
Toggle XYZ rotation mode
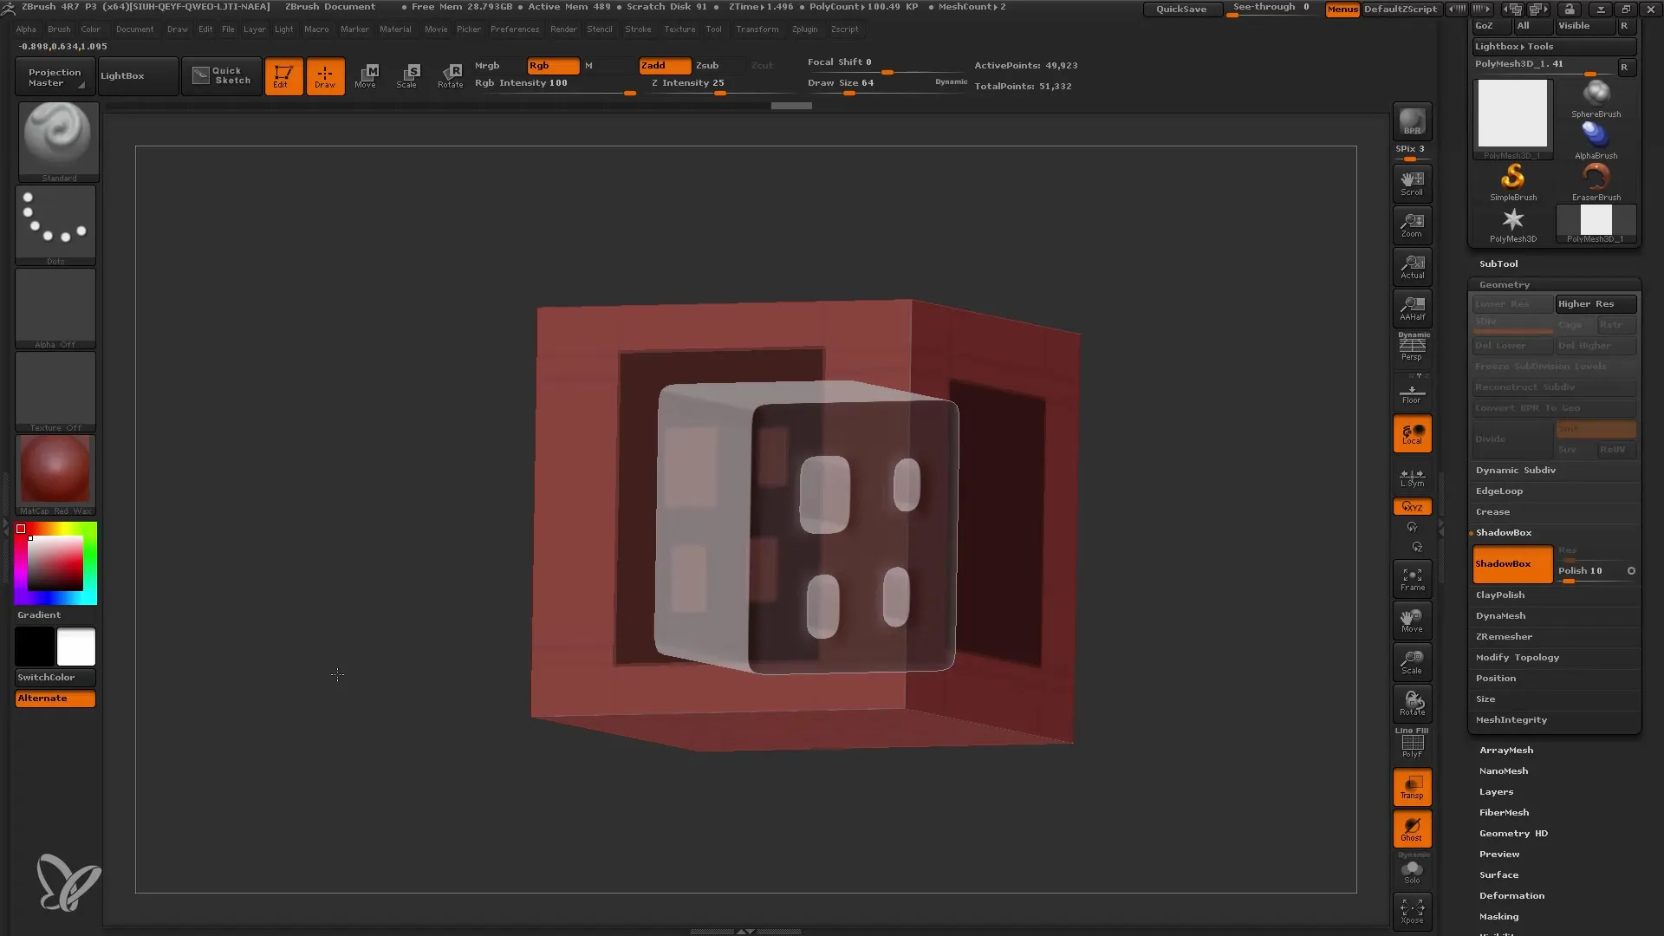pos(1412,506)
